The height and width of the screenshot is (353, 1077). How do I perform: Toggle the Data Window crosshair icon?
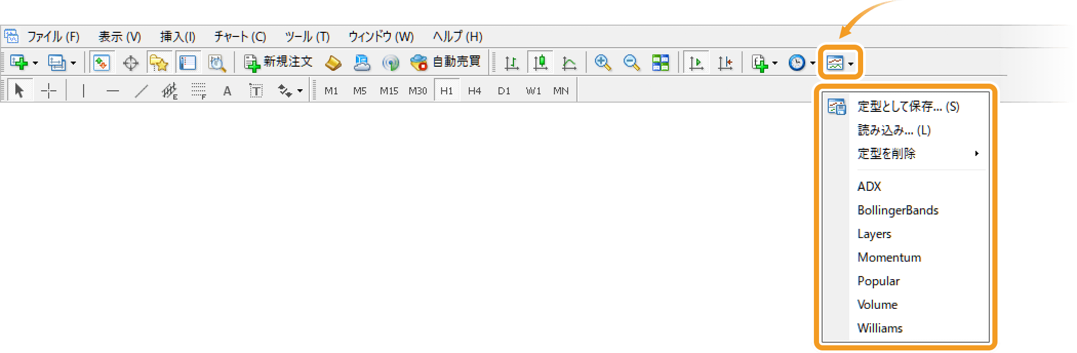131,63
